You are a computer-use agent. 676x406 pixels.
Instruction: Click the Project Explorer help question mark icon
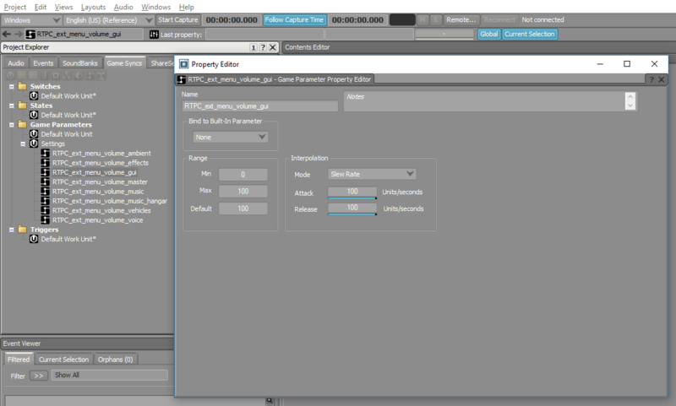(x=263, y=47)
